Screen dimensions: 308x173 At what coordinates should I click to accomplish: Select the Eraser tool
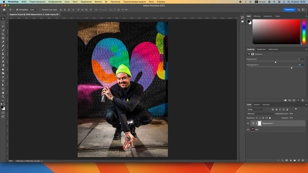tap(3, 62)
